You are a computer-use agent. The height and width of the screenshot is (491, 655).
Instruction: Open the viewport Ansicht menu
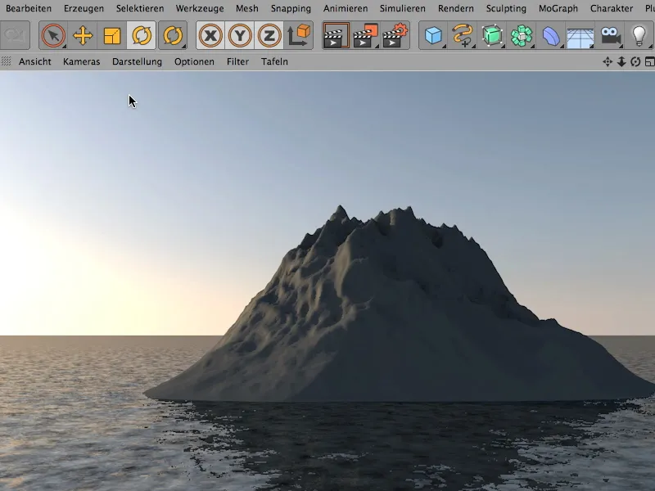tap(34, 62)
